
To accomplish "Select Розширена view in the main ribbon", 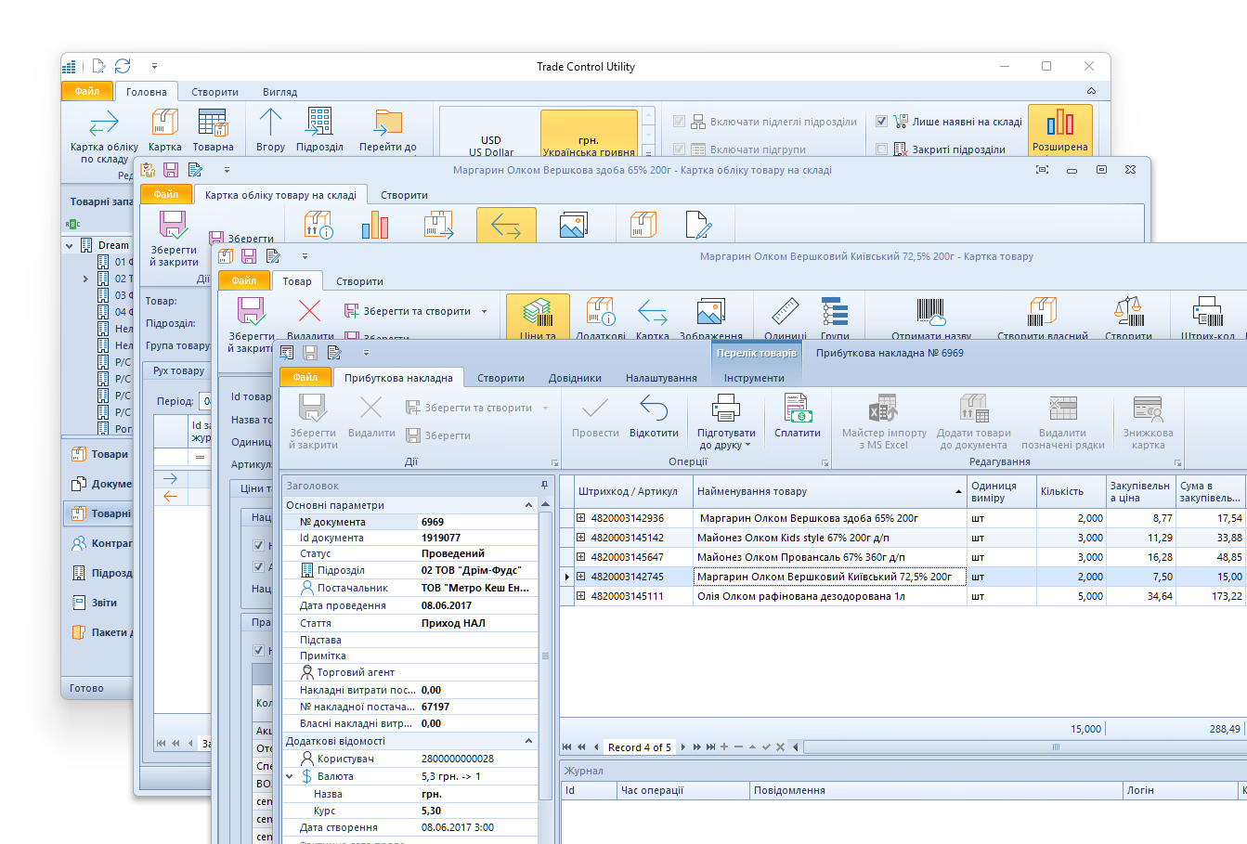I will (1059, 130).
